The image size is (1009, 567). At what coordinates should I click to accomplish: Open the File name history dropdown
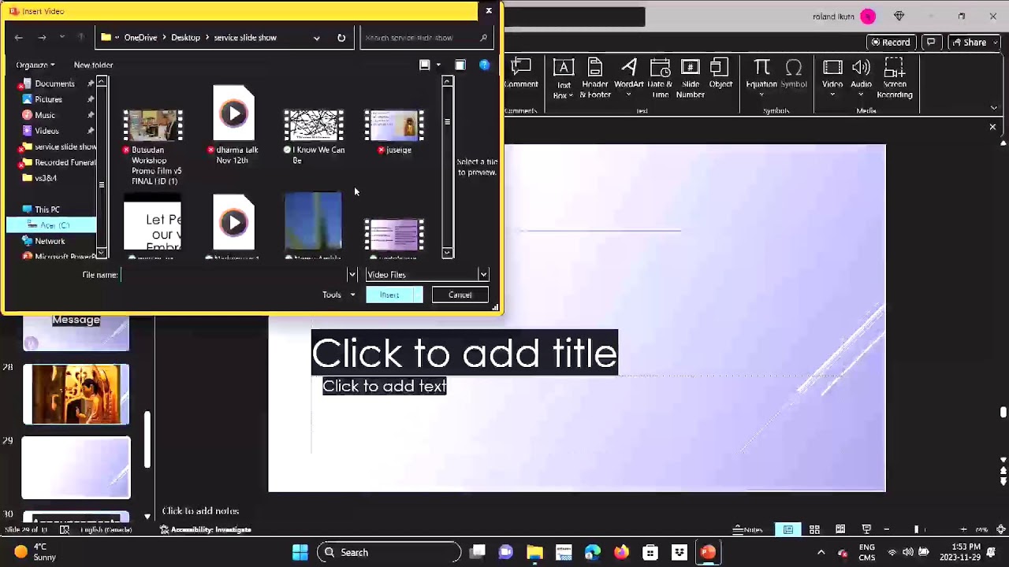click(352, 274)
